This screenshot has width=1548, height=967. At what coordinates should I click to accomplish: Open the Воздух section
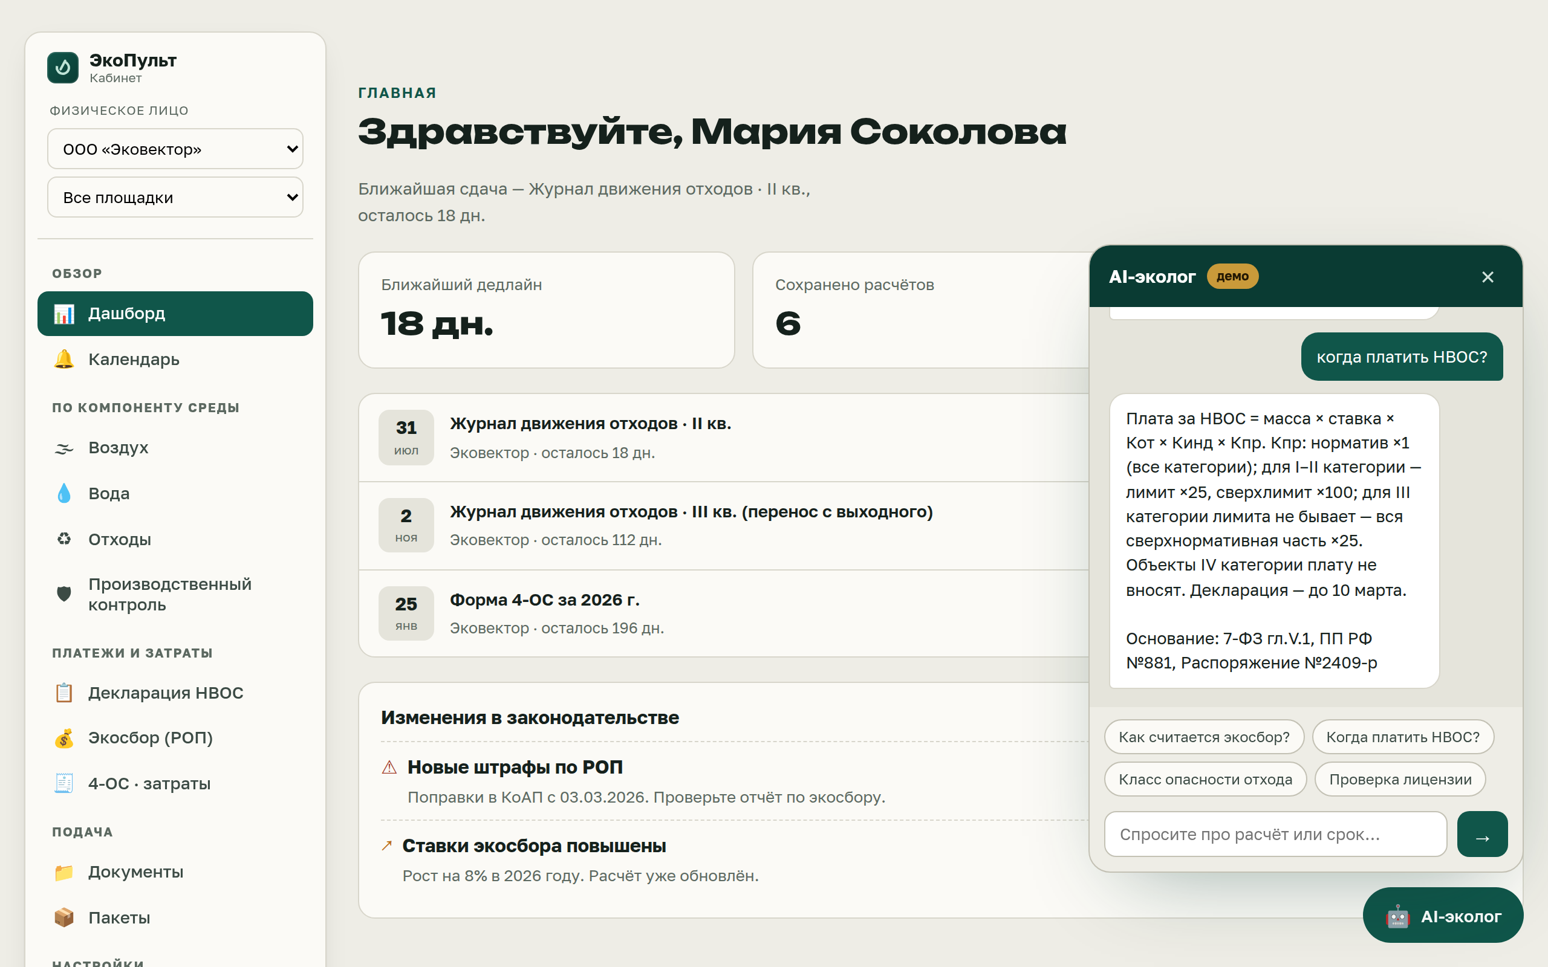pos(175,448)
